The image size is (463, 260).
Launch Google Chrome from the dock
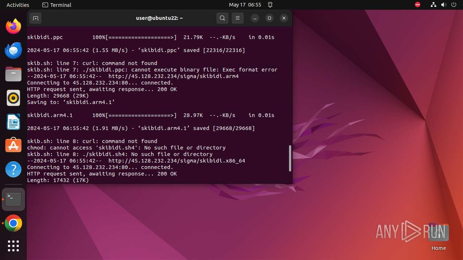coord(13,224)
